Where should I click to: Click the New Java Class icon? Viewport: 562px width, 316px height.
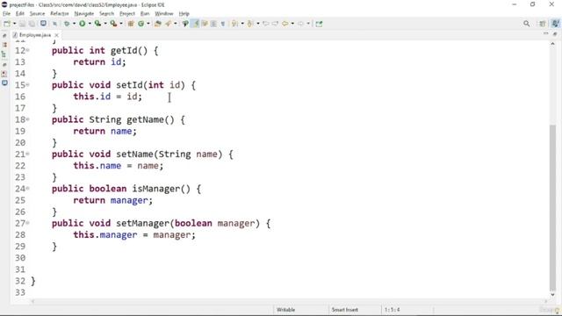[140, 24]
